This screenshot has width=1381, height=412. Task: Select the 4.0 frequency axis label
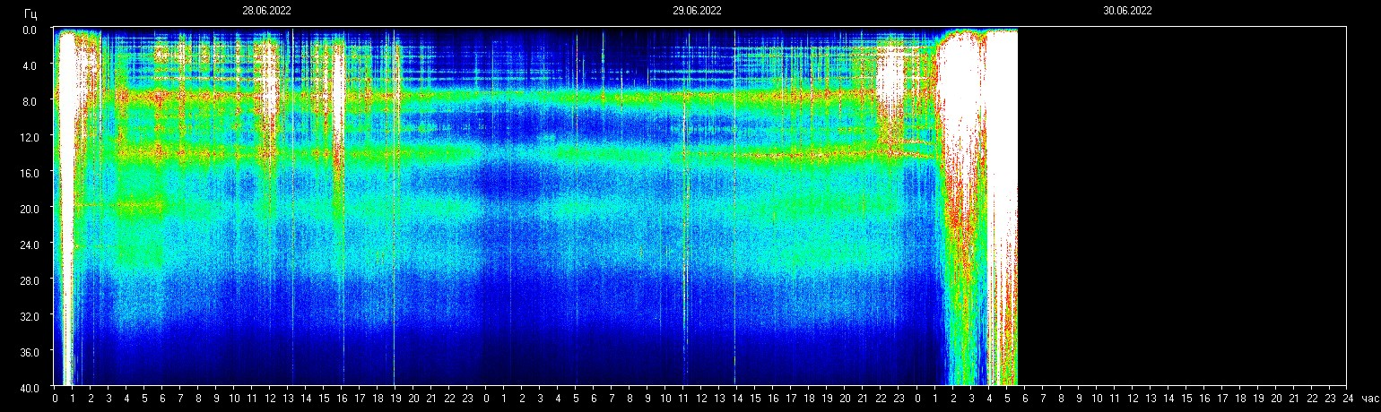pos(30,65)
